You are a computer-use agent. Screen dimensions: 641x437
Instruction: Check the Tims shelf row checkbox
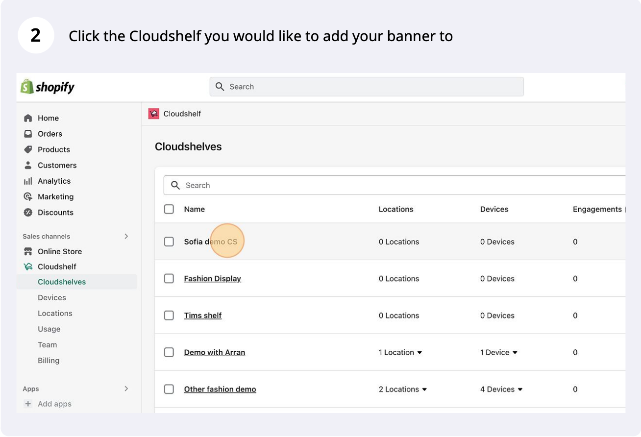pyautogui.click(x=169, y=316)
